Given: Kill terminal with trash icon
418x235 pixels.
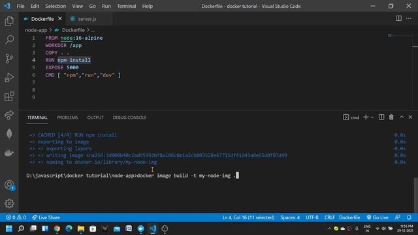Looking at the screenshot, I should tap(391, 117).
